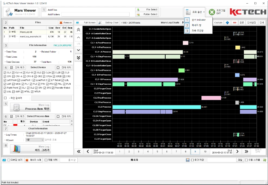
Task: Click the Folder Select button
Action: pos(147,14)
